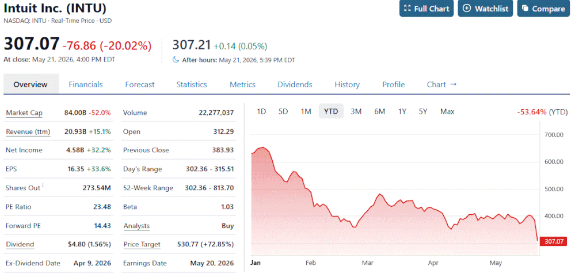Screen dimensions: 575x274
Task: Click the Analysts rating Buy
Action: point(228,226)
